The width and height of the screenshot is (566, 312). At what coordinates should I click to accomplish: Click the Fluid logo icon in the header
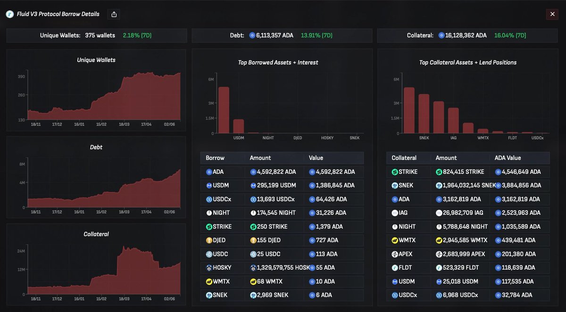tap(9, 14)
